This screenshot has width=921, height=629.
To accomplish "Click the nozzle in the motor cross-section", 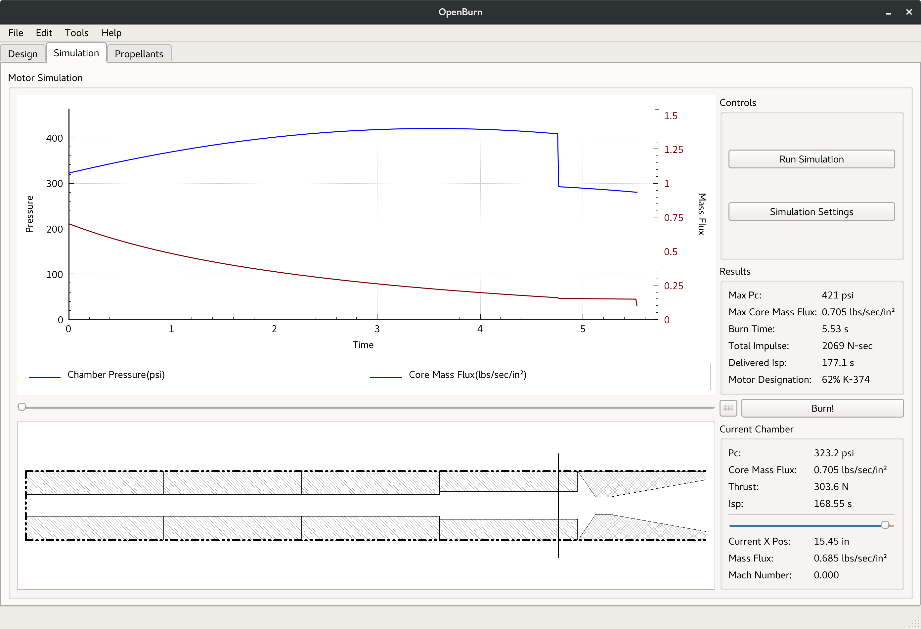I will coord(642,505).
